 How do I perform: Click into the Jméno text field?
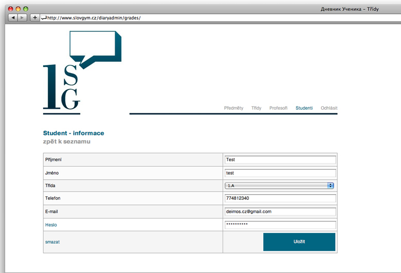point(280,173)
